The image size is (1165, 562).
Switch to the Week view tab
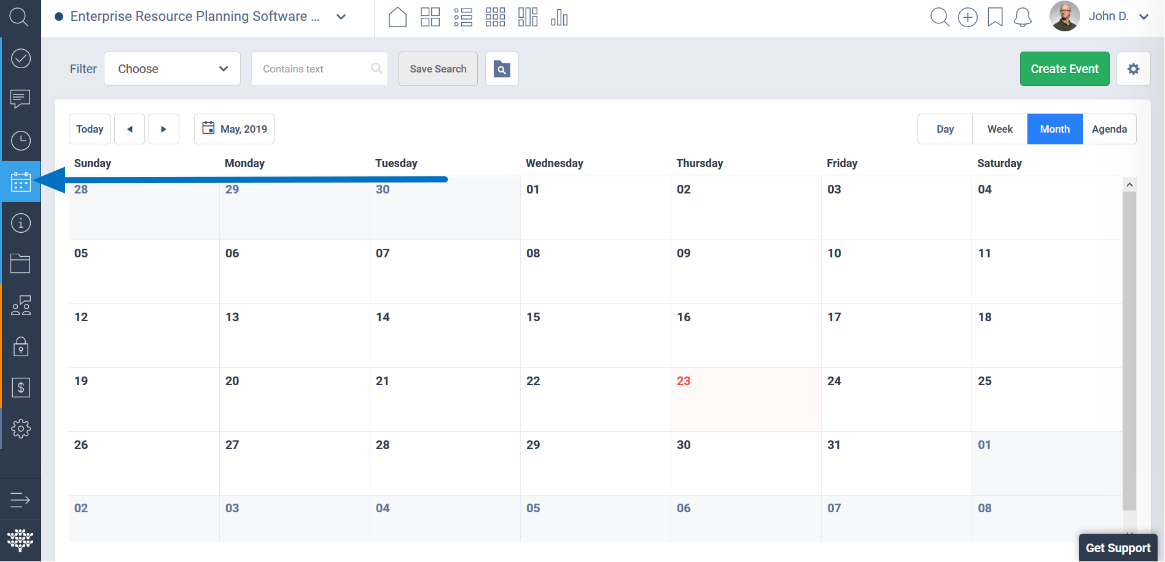[x=1000, y=129]
